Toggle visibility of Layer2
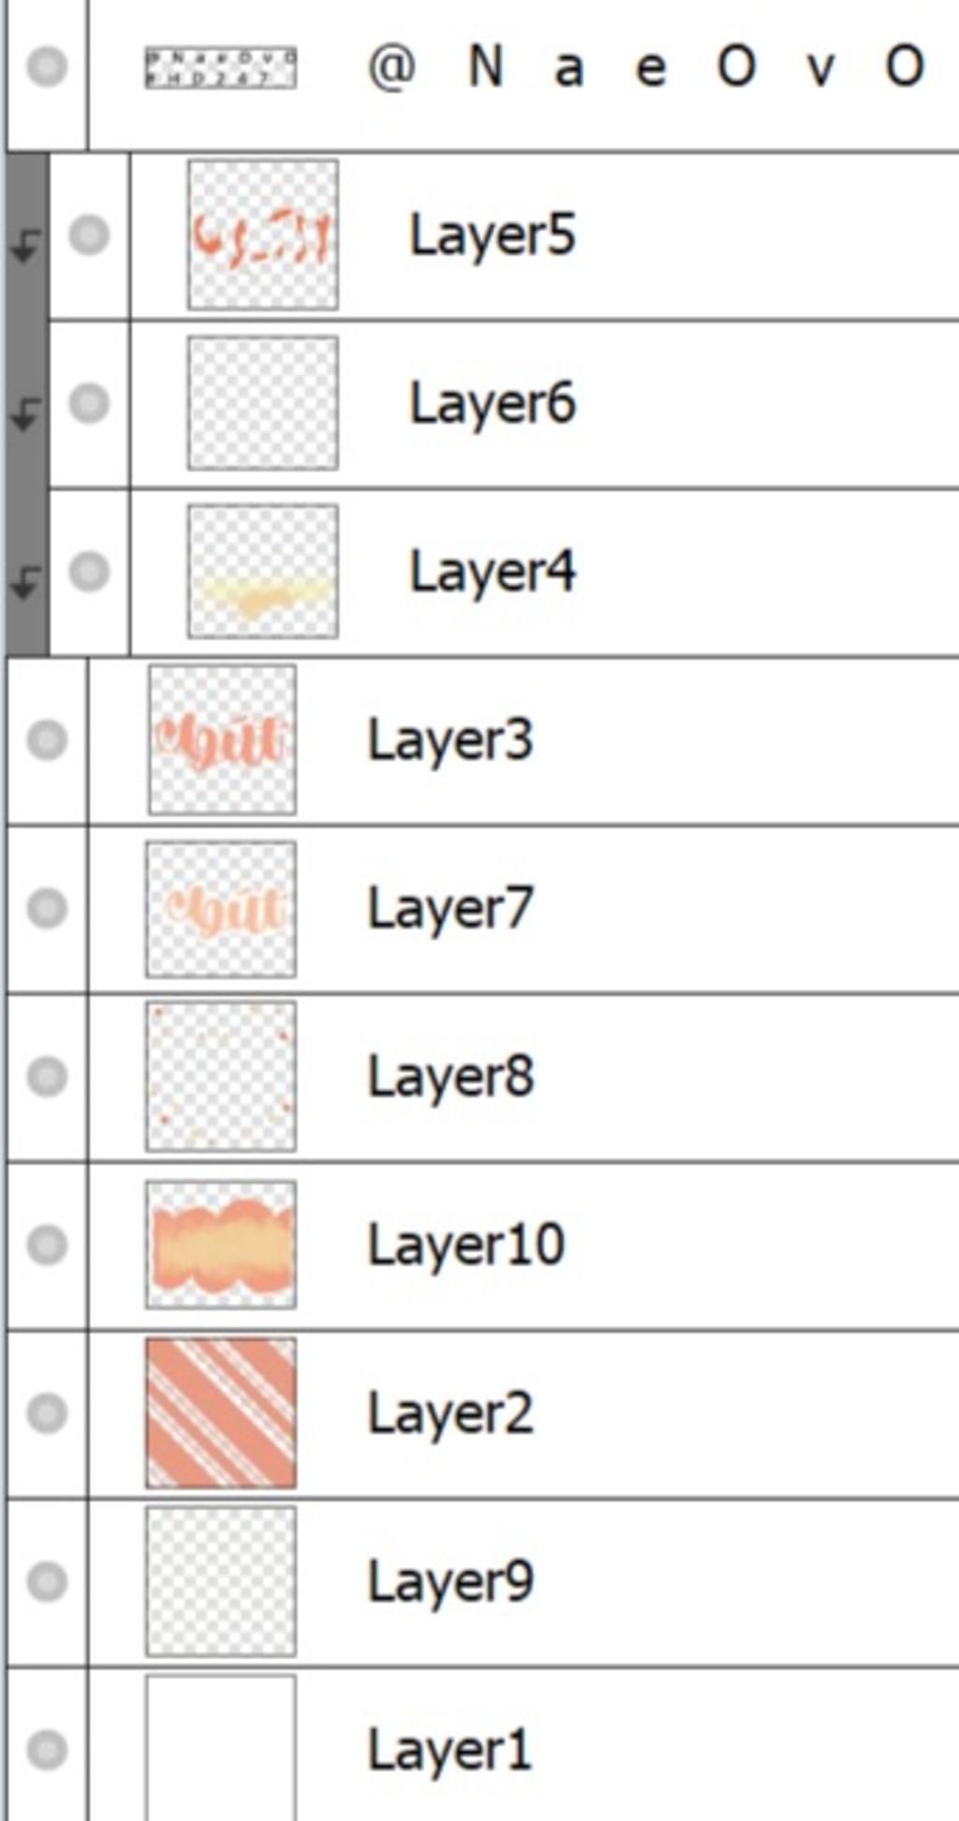Screen dimensions: 959x1821 [x=47, y=1412]
